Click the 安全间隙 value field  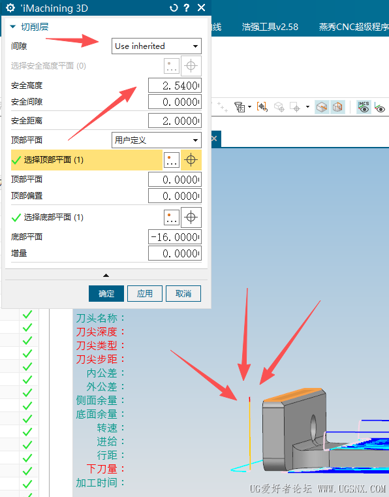coord(175,102)
